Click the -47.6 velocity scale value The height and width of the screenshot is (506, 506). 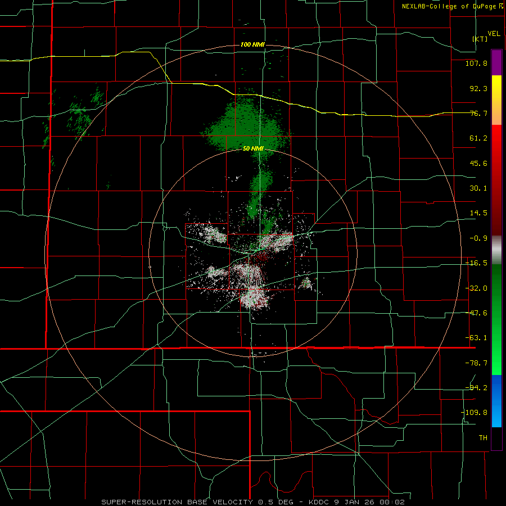click(476, 313)
